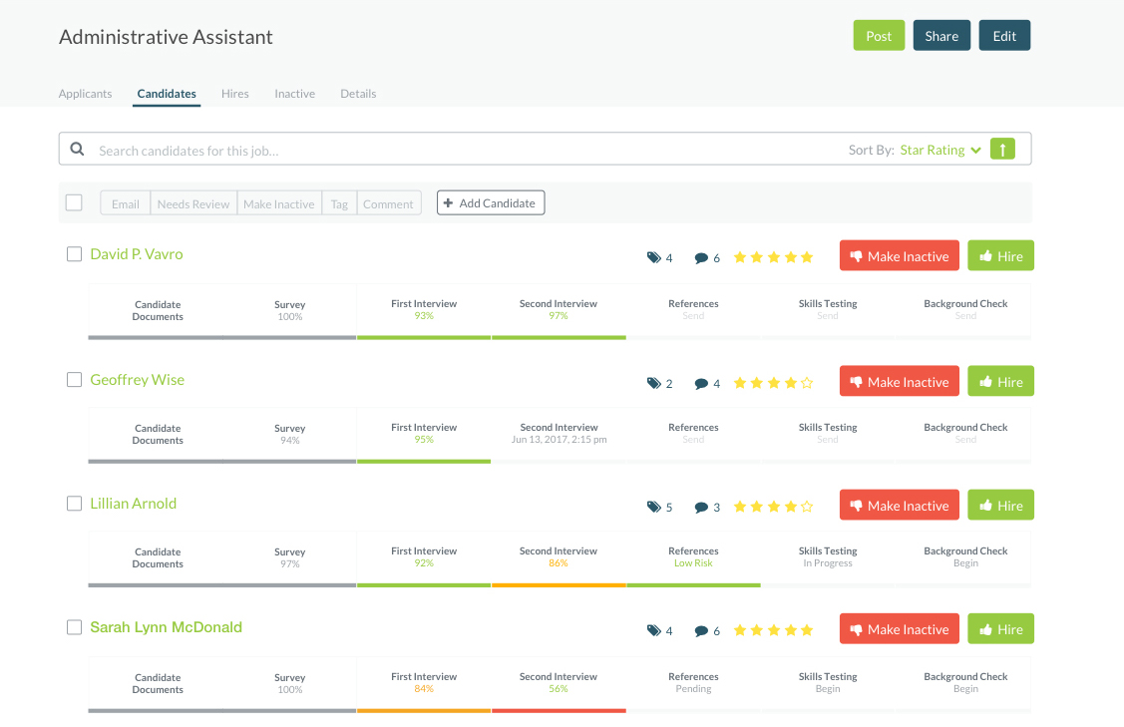Toggle ascending sort arrow button
1124x727 pixels.
point(1002,150)
